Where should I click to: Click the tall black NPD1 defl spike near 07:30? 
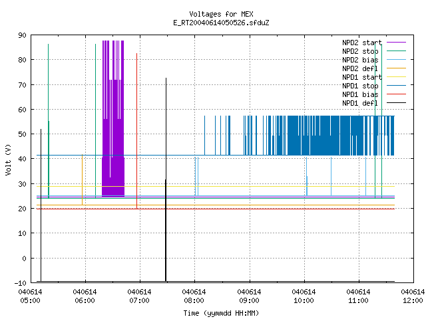166,179
